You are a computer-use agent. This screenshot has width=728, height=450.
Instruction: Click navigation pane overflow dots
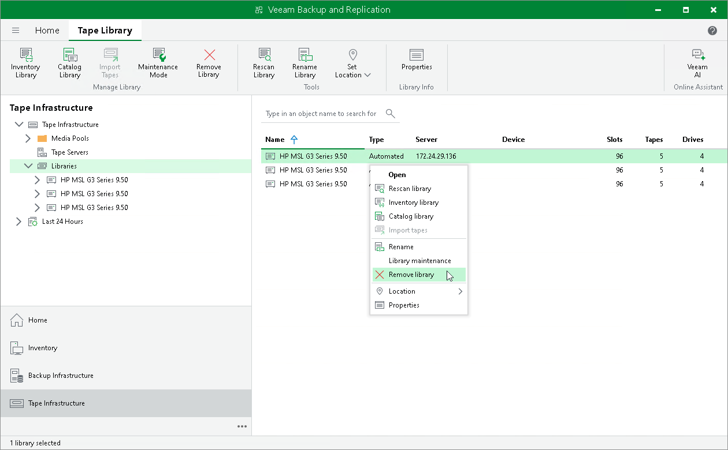point(242,426)
